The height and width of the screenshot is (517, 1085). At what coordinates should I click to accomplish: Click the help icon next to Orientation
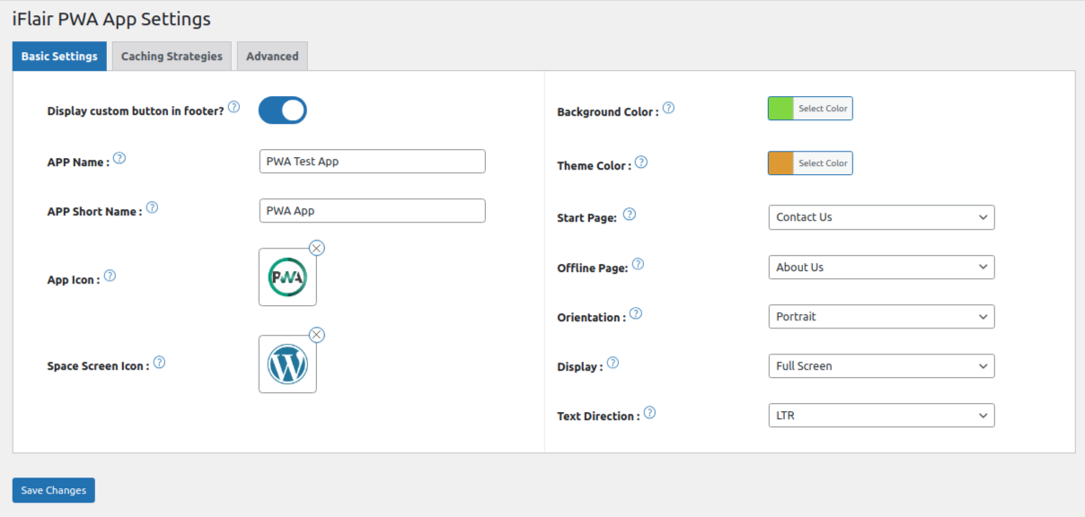(636, 311)
